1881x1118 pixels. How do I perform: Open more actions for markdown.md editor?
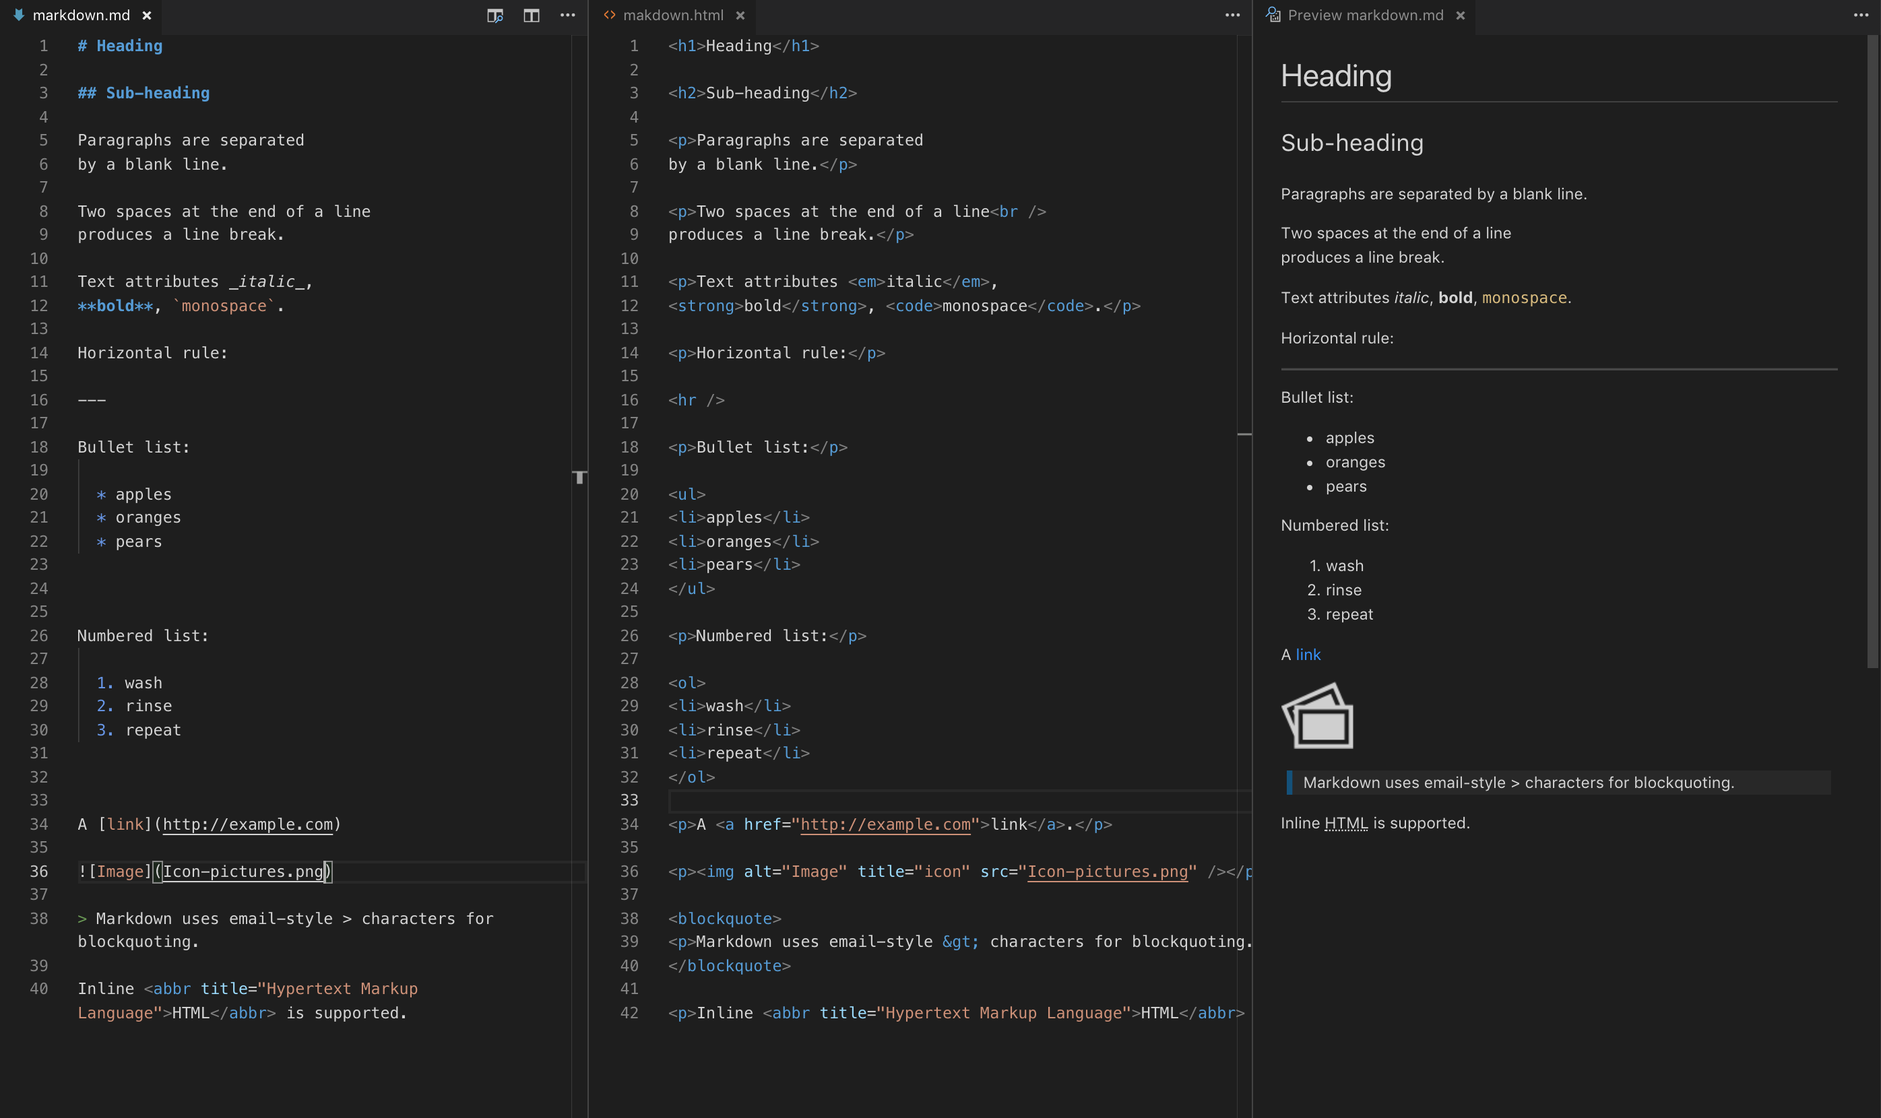[567, 15]
